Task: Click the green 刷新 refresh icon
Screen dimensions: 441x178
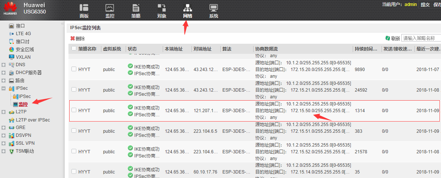Action: 388,38
